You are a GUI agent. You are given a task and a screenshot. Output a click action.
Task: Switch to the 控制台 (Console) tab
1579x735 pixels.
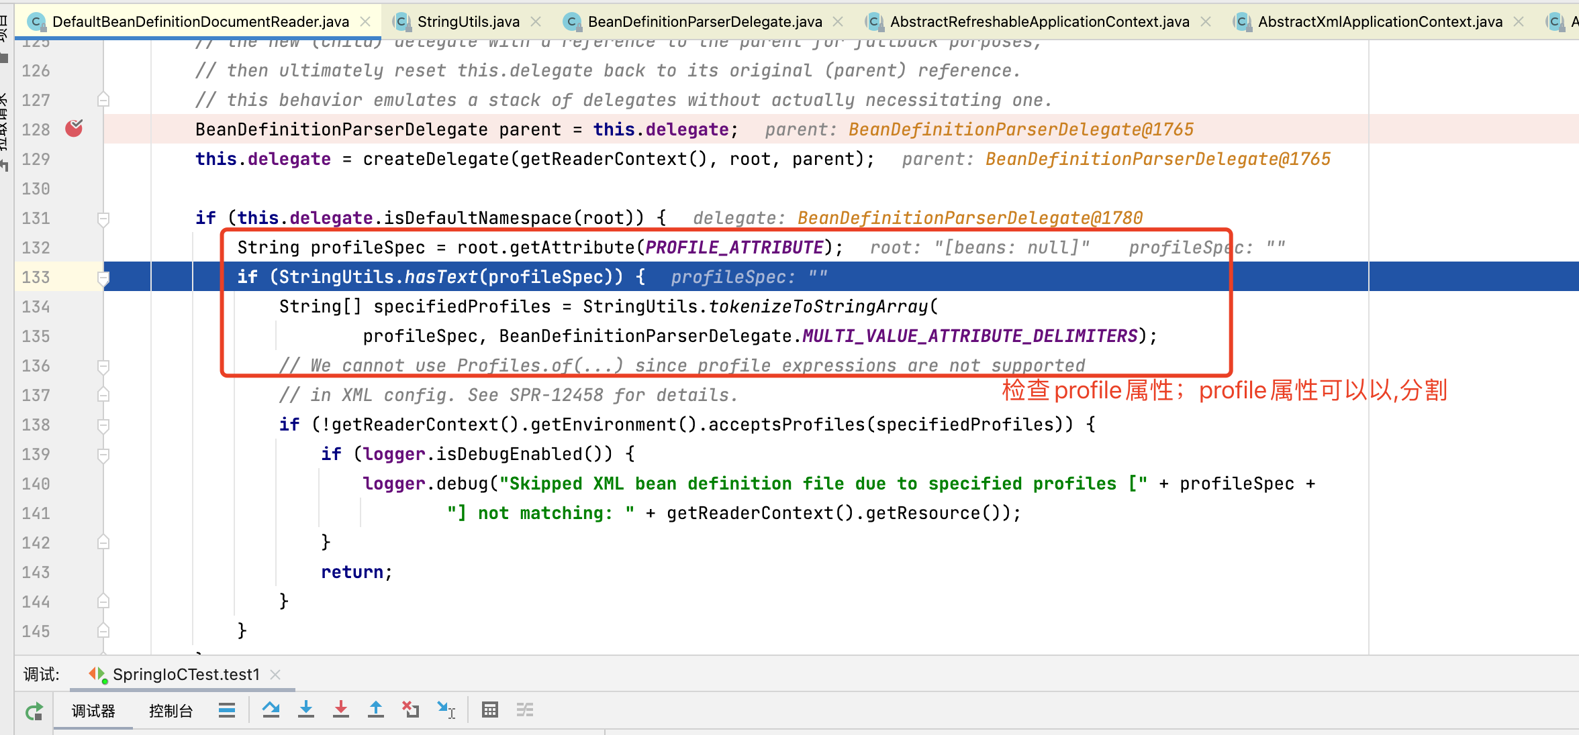pos(171,711)
